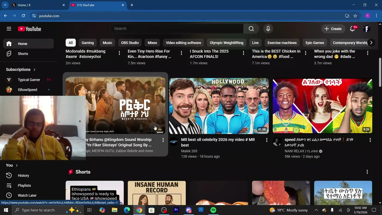Open options for AFCON FINALS short
The width and height of the screenshot is (382, 215).
pyautogui.click(x=244, y=53)
